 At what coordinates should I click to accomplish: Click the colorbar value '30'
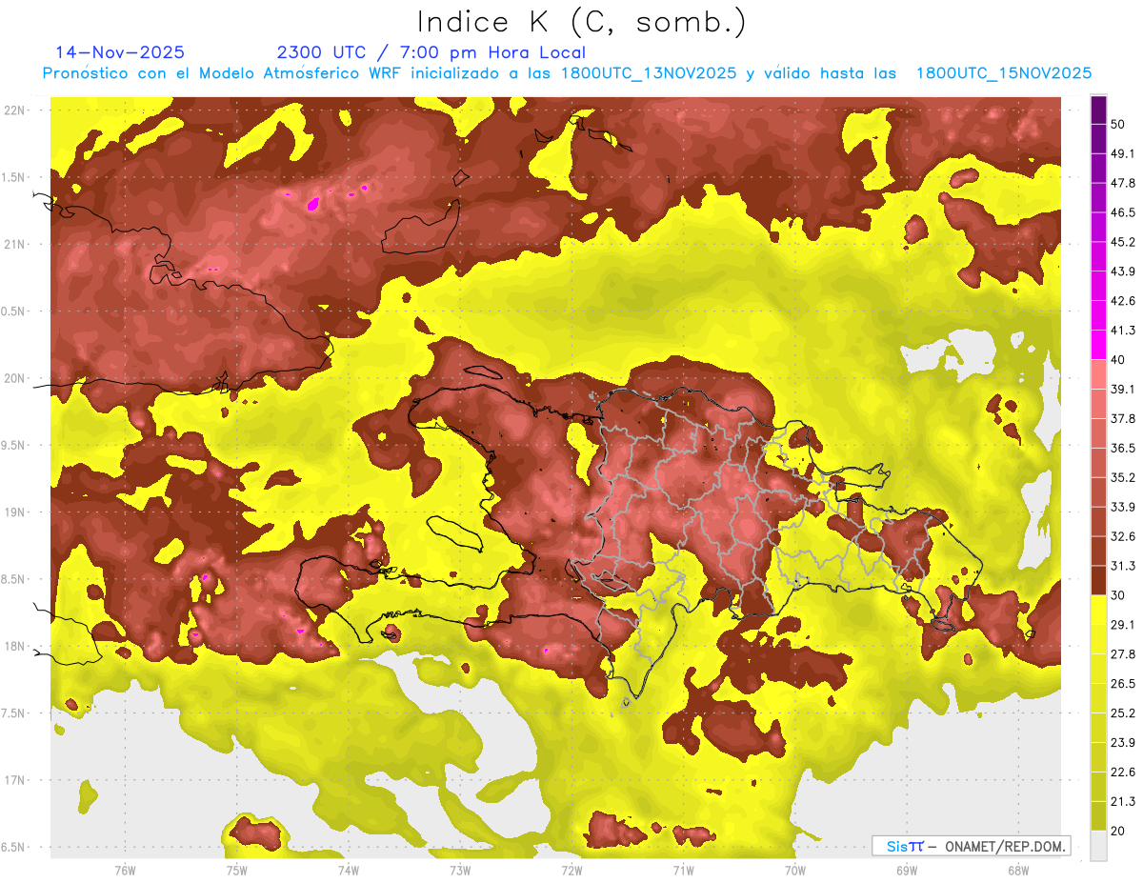1118,595
